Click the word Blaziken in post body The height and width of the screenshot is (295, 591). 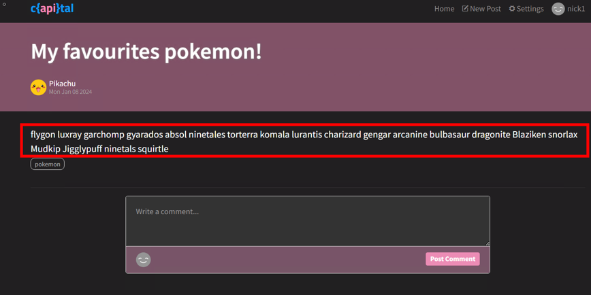[x=529, y=135]
